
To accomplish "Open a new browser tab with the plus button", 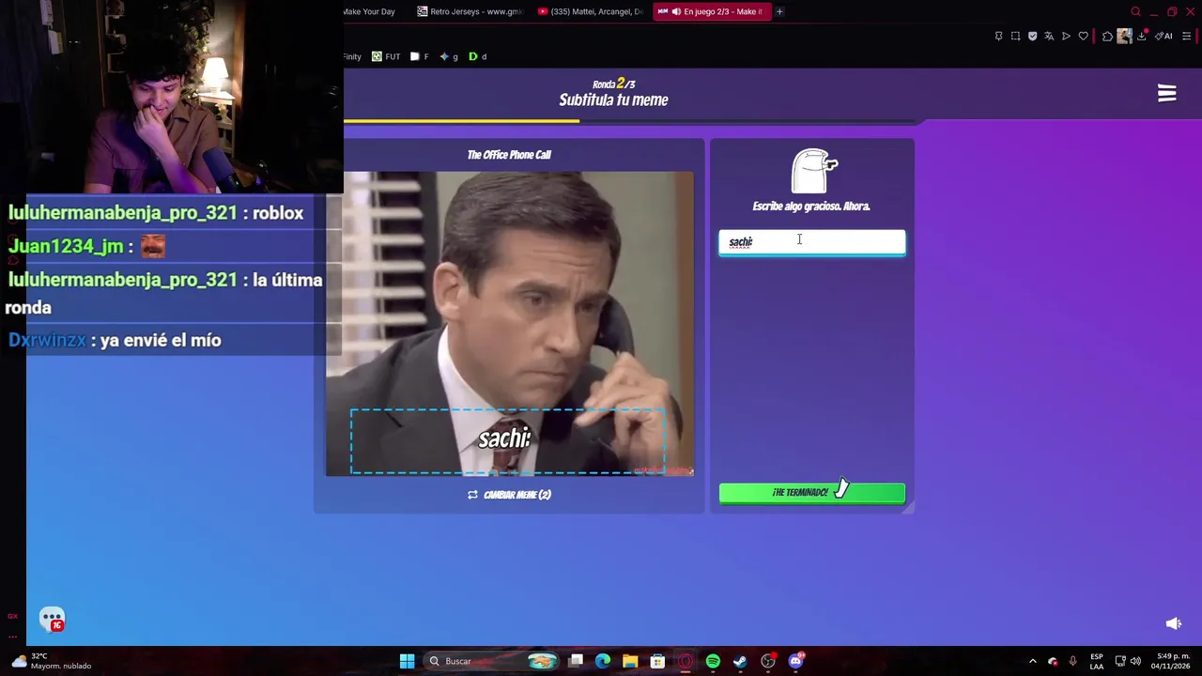I will point(779,11).
